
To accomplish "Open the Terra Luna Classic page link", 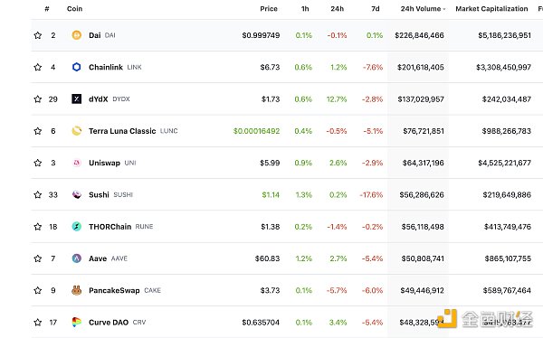I will [x=122, y=131].
